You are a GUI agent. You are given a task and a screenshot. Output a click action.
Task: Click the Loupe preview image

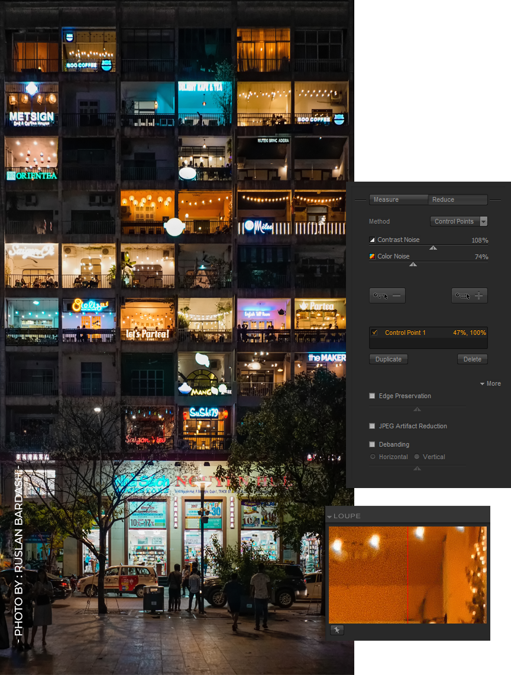coord(407,574)
